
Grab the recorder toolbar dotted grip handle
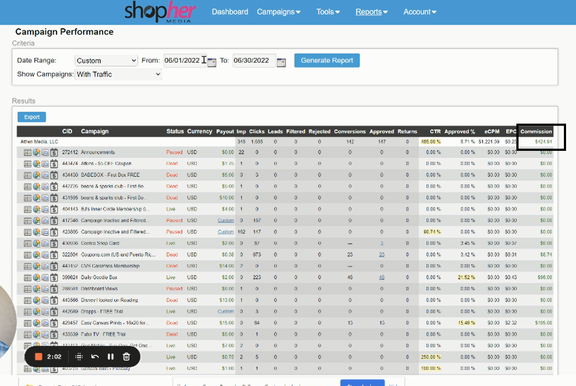[79, 357]
